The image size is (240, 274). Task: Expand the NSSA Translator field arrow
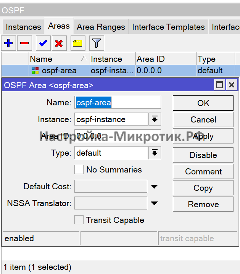click(x=154, y=203)
